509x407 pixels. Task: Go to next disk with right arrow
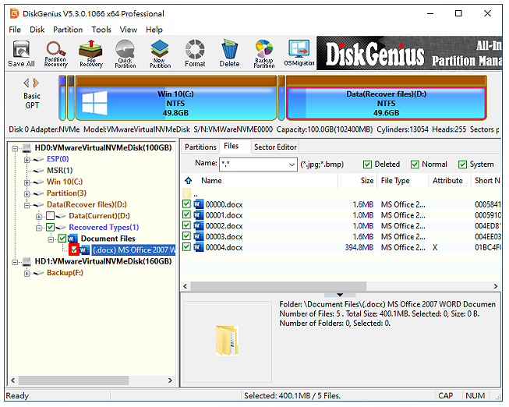[36, 83]
